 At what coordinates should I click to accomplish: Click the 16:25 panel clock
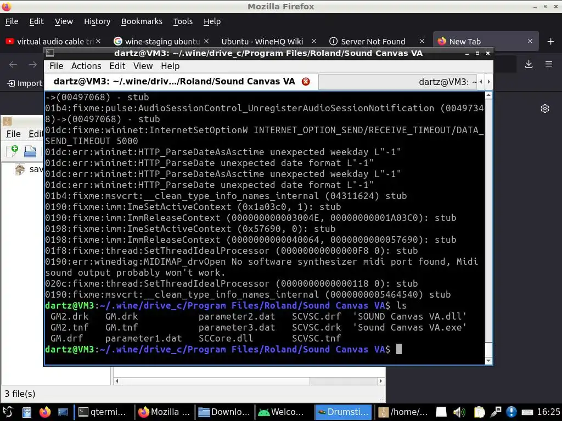pos(548,412)
